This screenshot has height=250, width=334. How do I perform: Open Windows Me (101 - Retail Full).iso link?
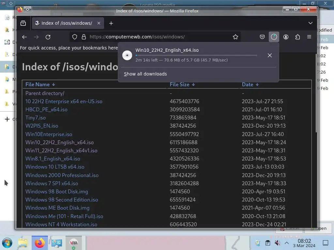[x=64, y=216]
